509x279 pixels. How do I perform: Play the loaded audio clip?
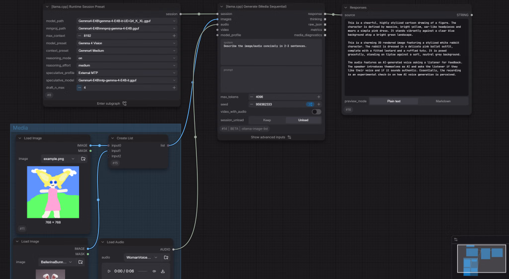[109, 271]
